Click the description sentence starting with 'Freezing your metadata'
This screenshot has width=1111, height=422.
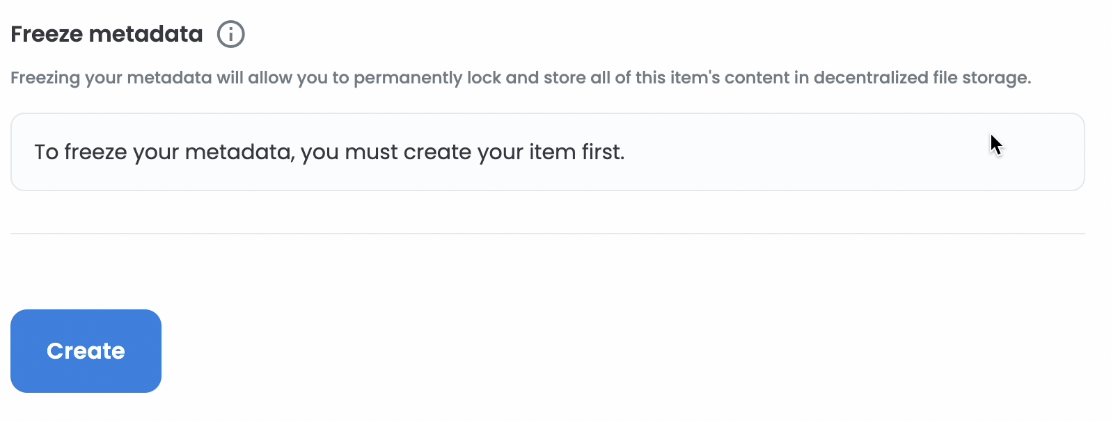[x=521, y=78]
